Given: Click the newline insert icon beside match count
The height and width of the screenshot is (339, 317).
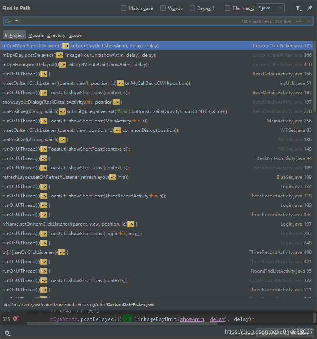Looking at the screenshot, I should pyautogui.click(x=299, y=21).
